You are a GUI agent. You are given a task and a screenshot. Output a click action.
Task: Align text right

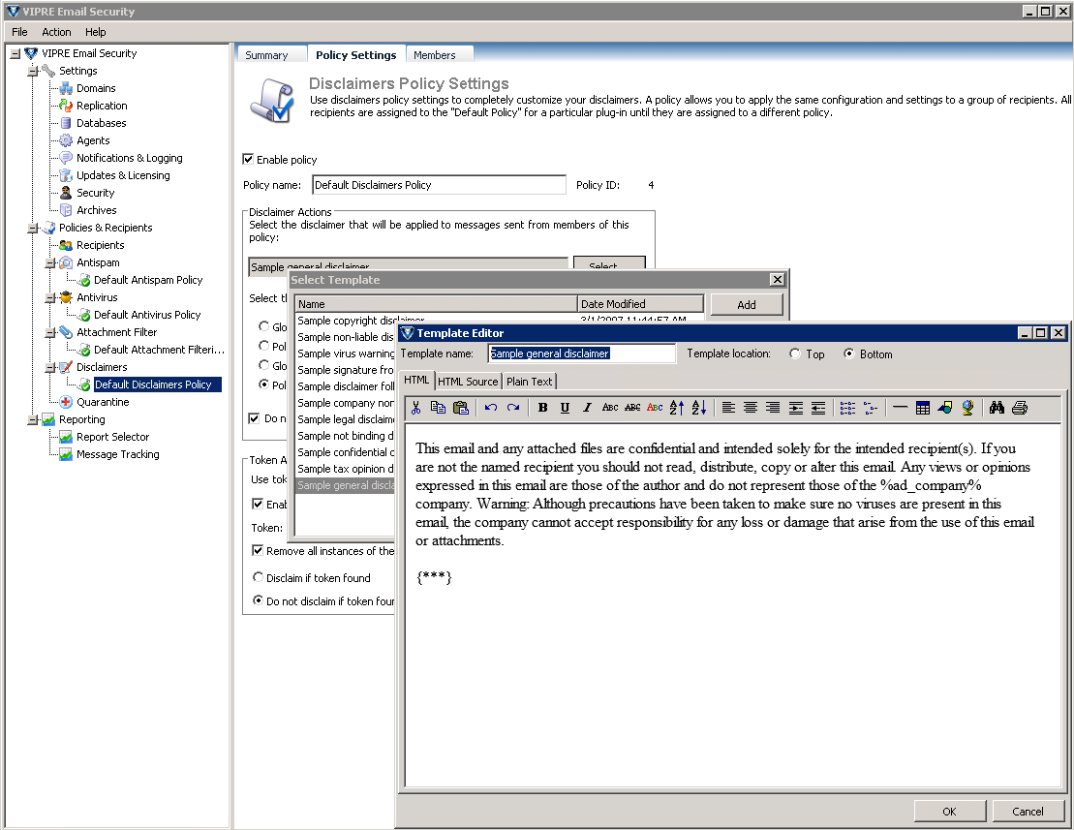click(773, 408)
